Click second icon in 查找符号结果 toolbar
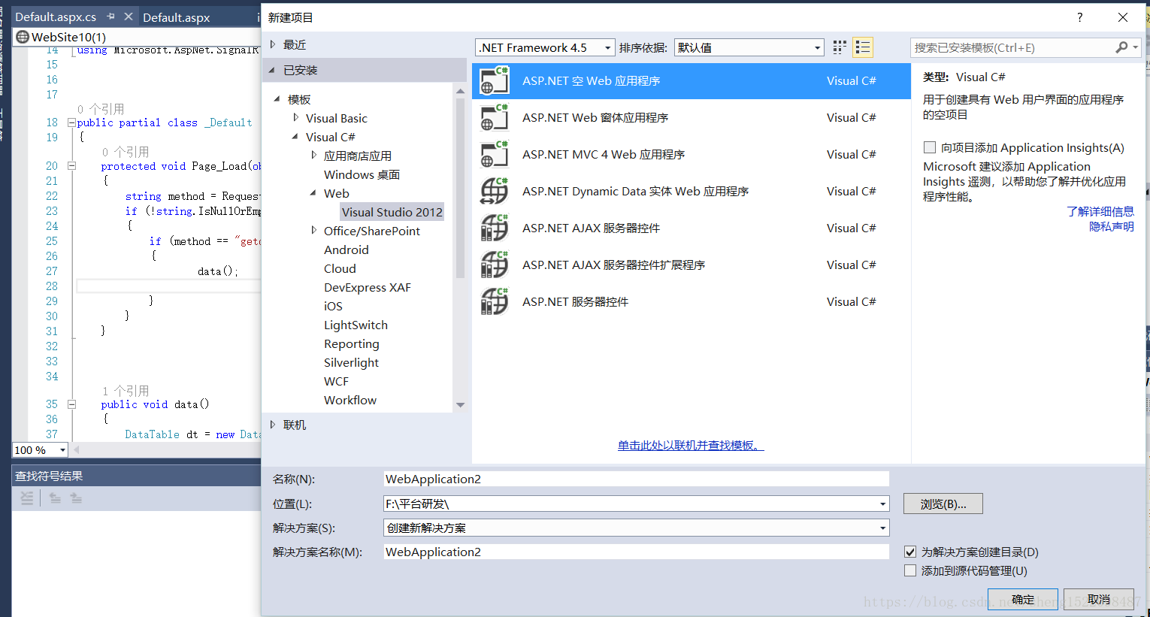The width and height of the screenshot is (1150, 617). tap(55, 498)
